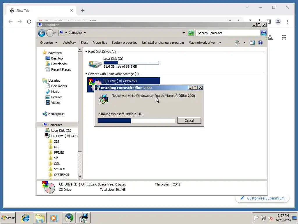
Task: Switch to Office installer taskbar icon
Action: pyautogui.click(x=84, y=218)
